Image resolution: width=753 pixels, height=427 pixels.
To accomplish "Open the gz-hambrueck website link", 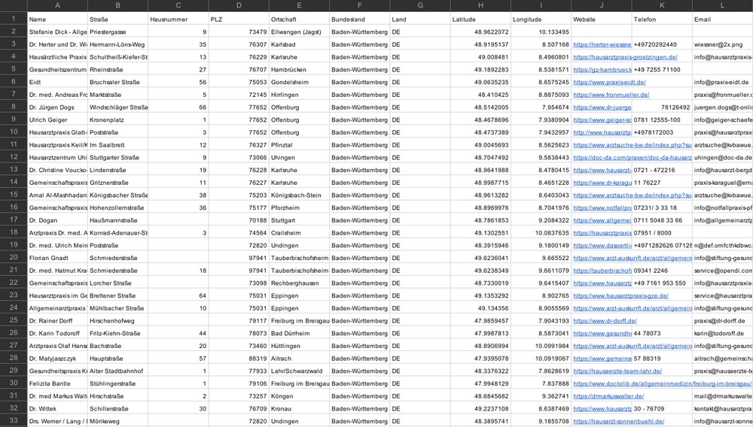I will point(602,69).
